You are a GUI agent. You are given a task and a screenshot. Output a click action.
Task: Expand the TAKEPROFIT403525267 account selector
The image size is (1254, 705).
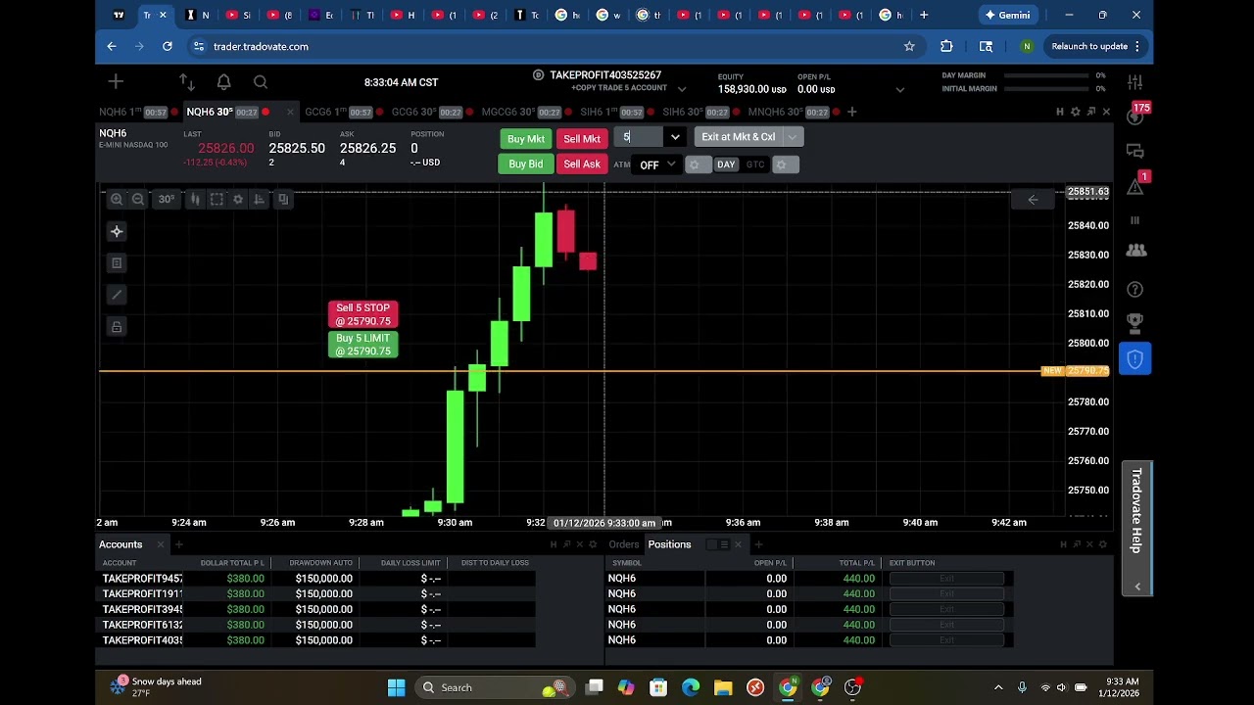tap(682, 88)
